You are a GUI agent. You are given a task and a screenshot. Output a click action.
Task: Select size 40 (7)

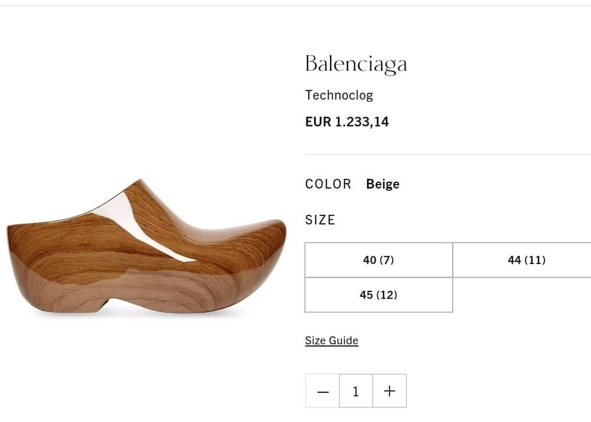click(379, 260)
